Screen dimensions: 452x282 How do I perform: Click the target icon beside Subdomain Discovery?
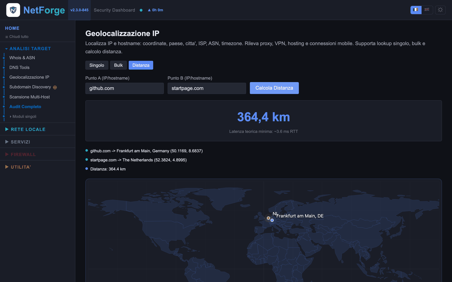[x=55, y=87]
